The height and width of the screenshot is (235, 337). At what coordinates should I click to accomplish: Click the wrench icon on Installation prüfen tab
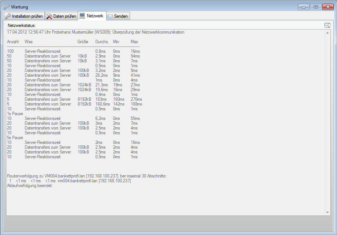pyautogui.click(x=8, y=16)
